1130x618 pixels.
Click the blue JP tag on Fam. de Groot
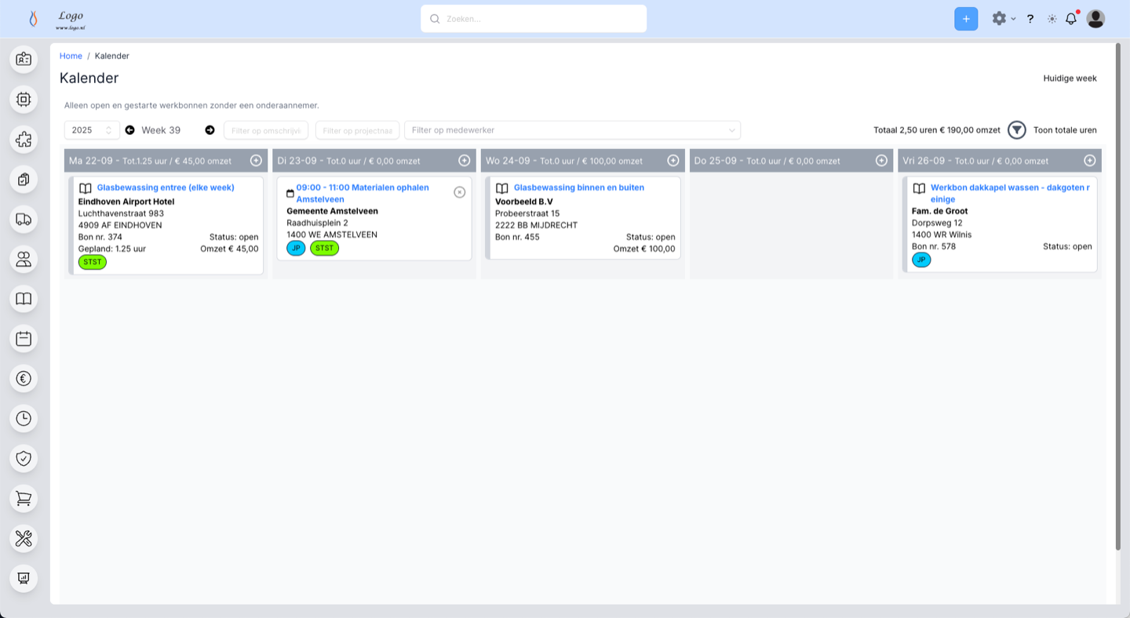tap(921, 260)
